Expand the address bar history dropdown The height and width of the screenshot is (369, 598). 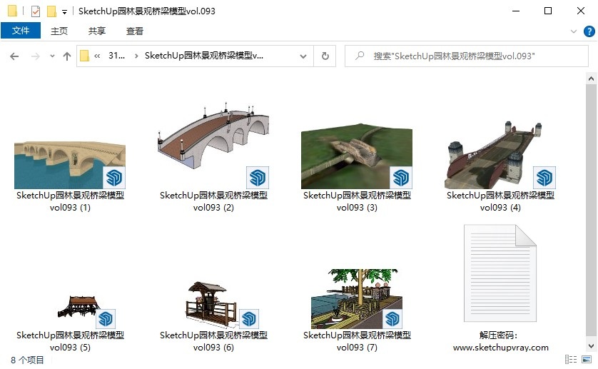303,56
